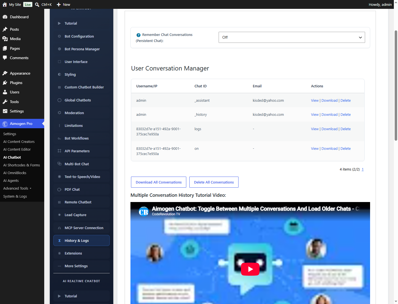Image resolution: width=398 pixels, height=304 pixels.
Task: Click the Moderation shield icon
Action: coord(59,113)
